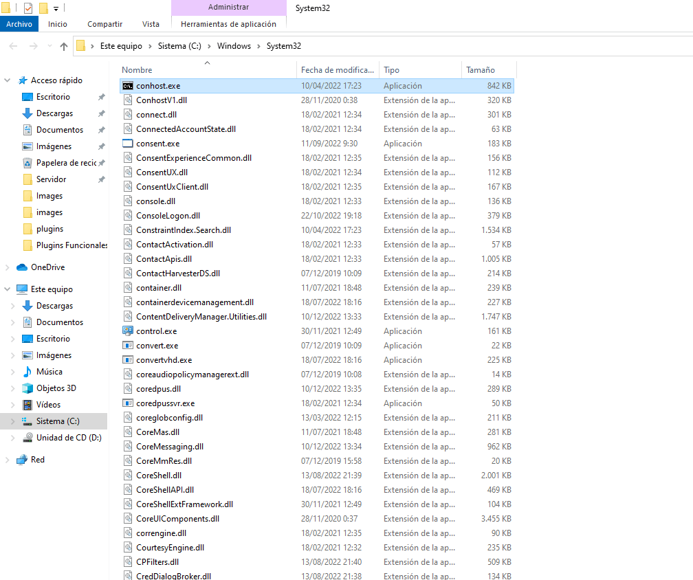
Task: Click the ConhostV1.dll file icon
Action: (128, 100)
